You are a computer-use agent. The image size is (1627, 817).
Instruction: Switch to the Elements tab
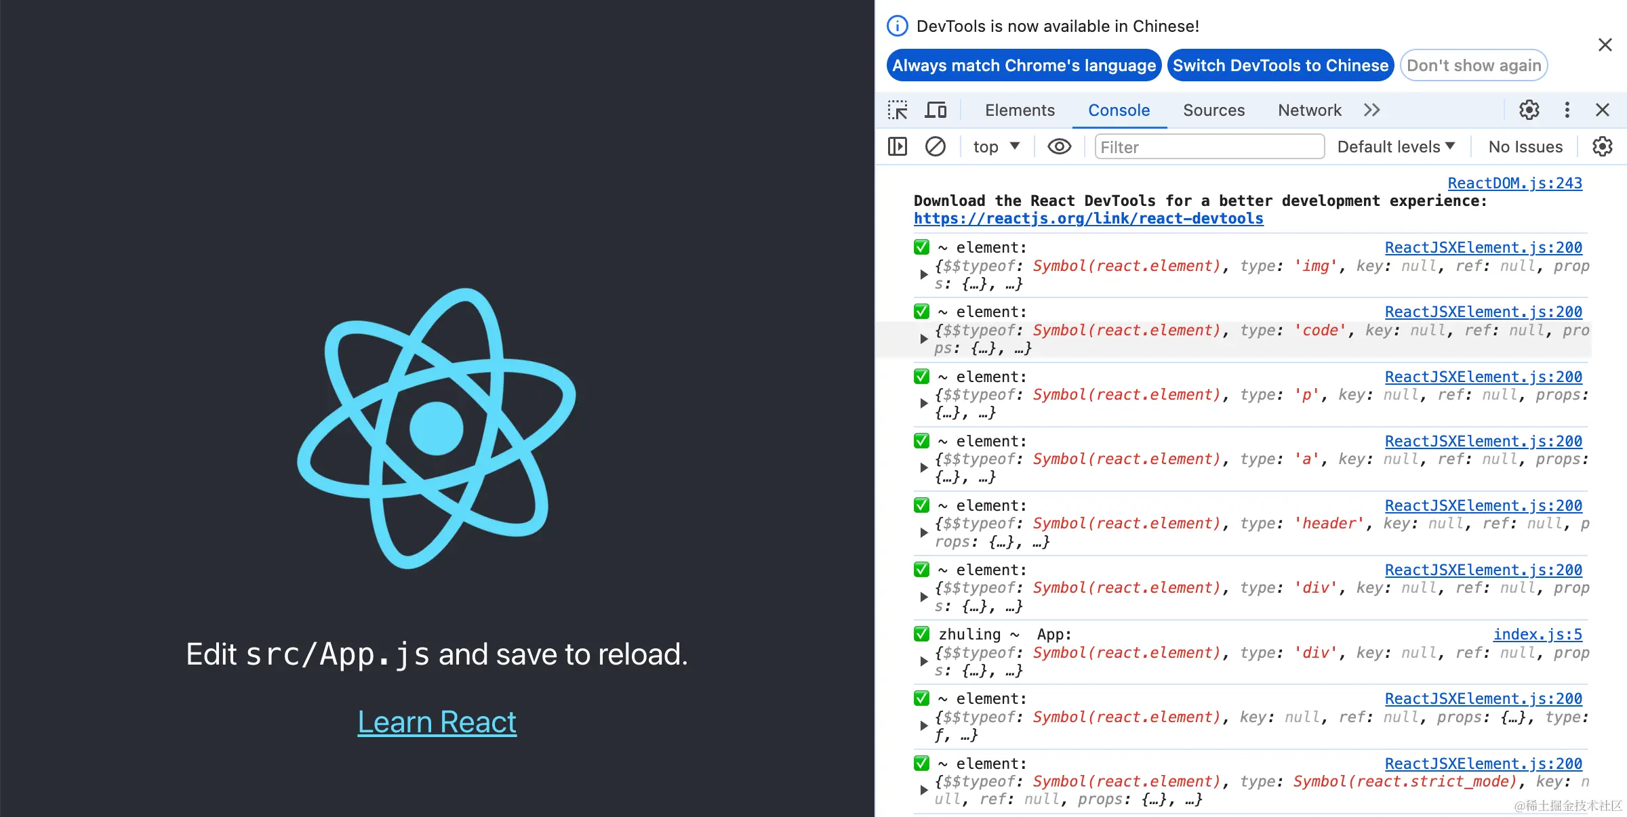point(1020,110)
